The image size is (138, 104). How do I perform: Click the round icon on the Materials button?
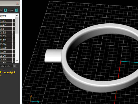[x=14, y=66]
